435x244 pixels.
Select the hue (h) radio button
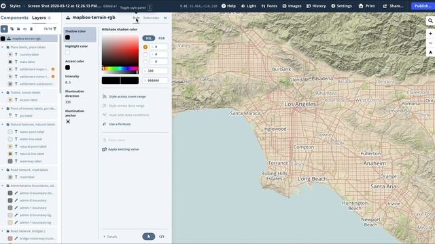[145, 47]
